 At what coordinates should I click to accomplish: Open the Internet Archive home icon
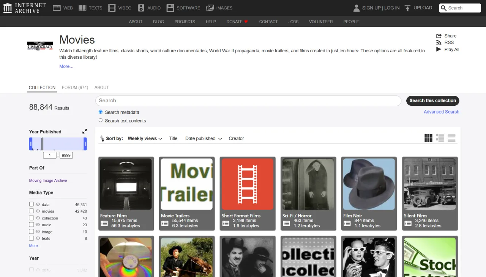pyautogui.click(x=7, y=8)
